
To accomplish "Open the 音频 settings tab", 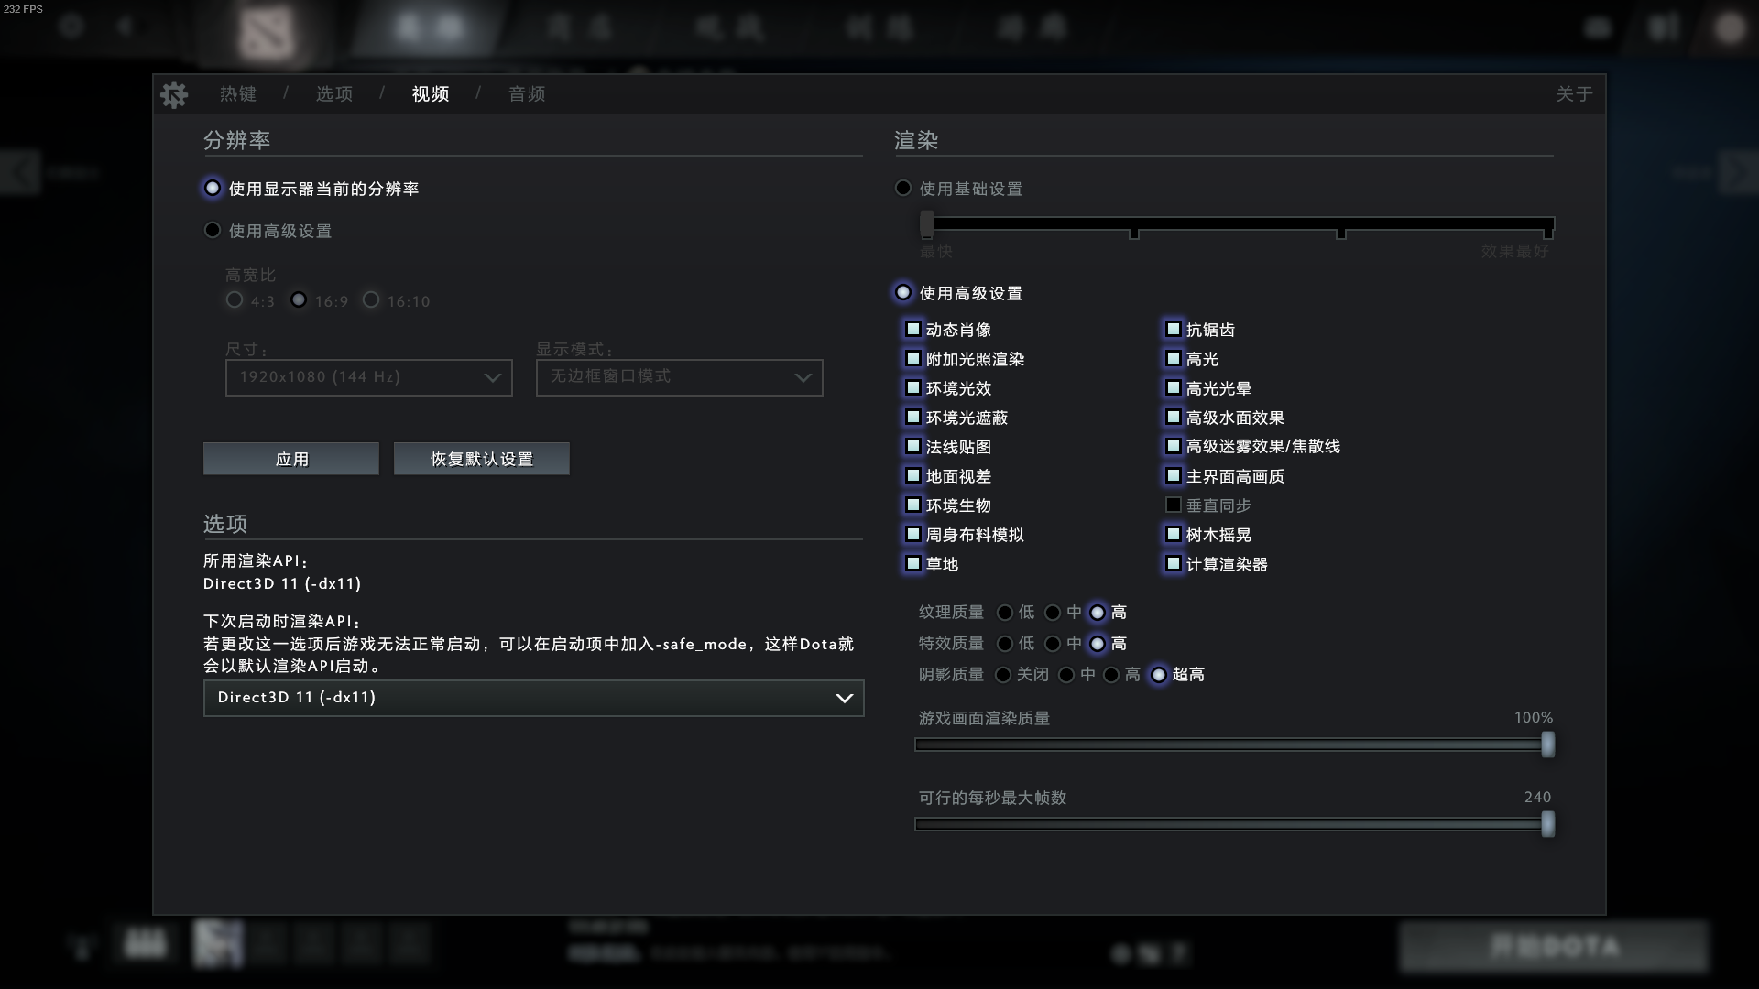I will tap(527, 94).
